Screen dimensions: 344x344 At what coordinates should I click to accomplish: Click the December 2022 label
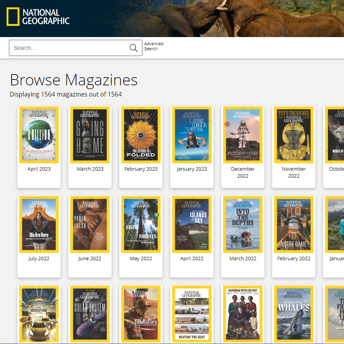click(x=242, y=172)
